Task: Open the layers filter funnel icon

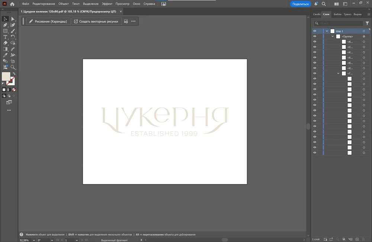Action: 367,23
